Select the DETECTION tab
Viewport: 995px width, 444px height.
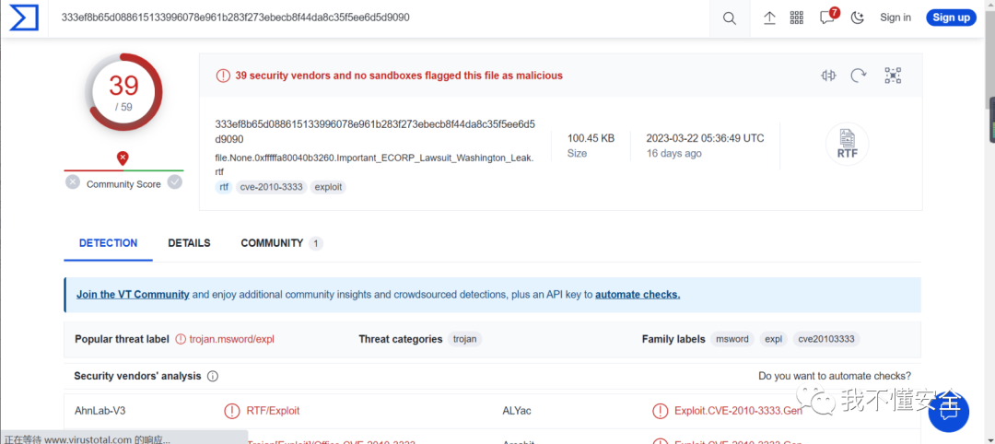(108, 243)
